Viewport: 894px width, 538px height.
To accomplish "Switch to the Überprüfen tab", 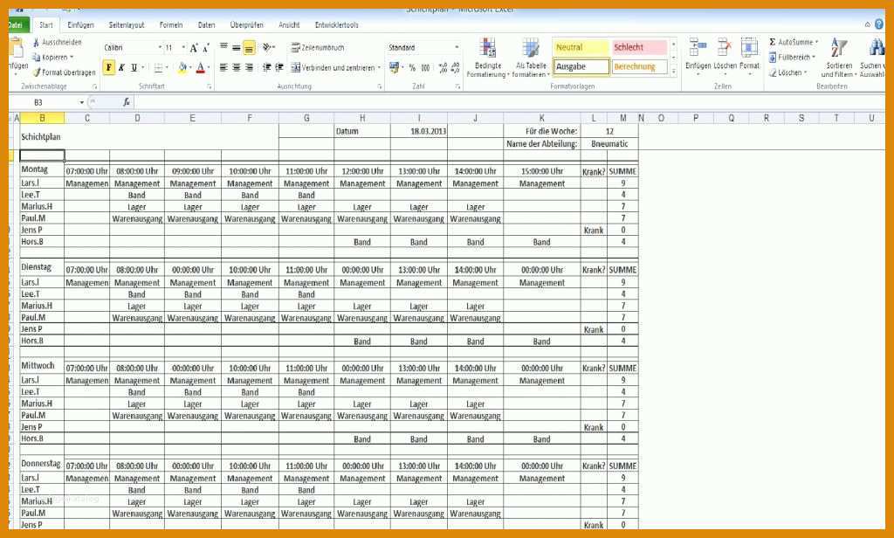I will 247,25.
